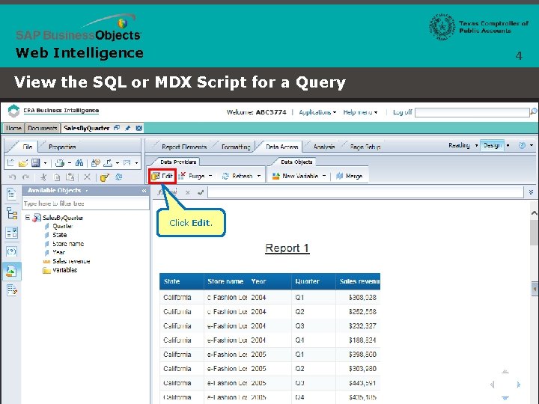Select the Store name object in tree

[x=68, y=244]
